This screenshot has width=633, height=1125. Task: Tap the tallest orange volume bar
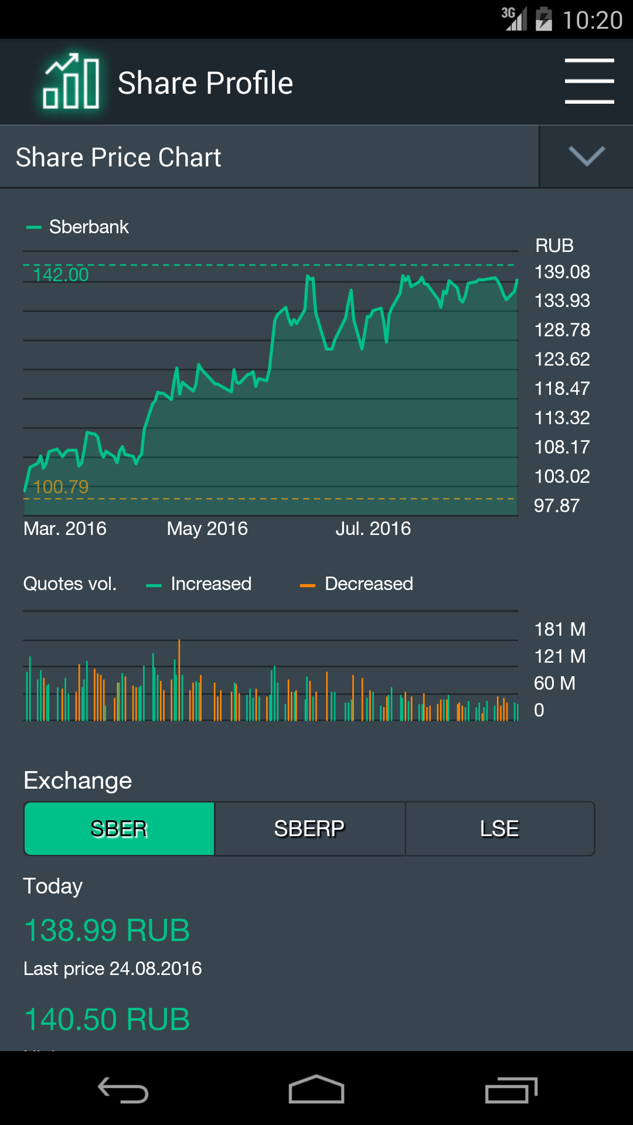pos(179,680)
